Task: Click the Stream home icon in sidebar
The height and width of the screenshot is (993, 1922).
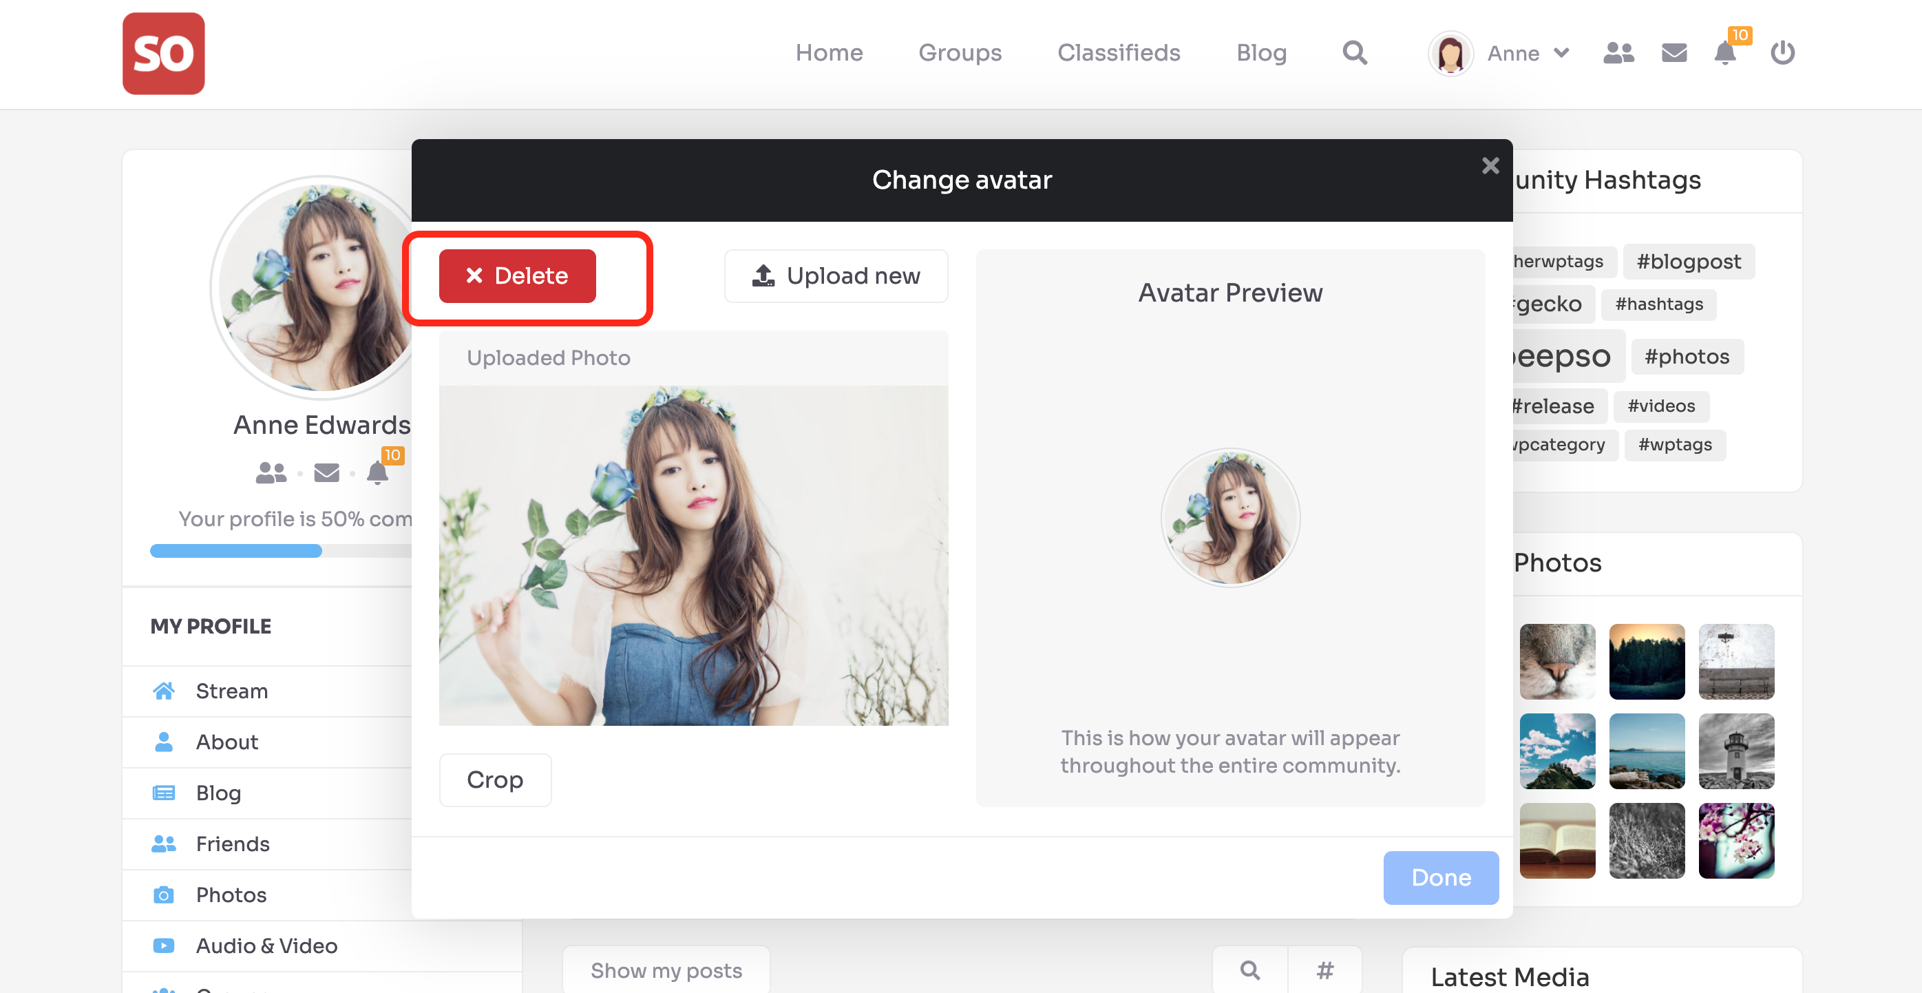Action: (163, 691)
